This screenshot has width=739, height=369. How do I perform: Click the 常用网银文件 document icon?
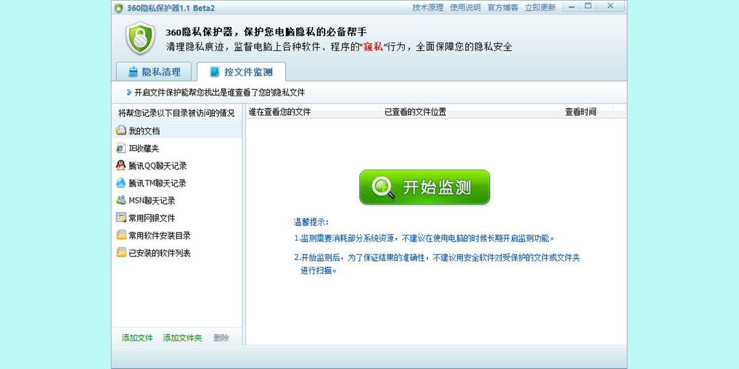(x=121, y=218)
